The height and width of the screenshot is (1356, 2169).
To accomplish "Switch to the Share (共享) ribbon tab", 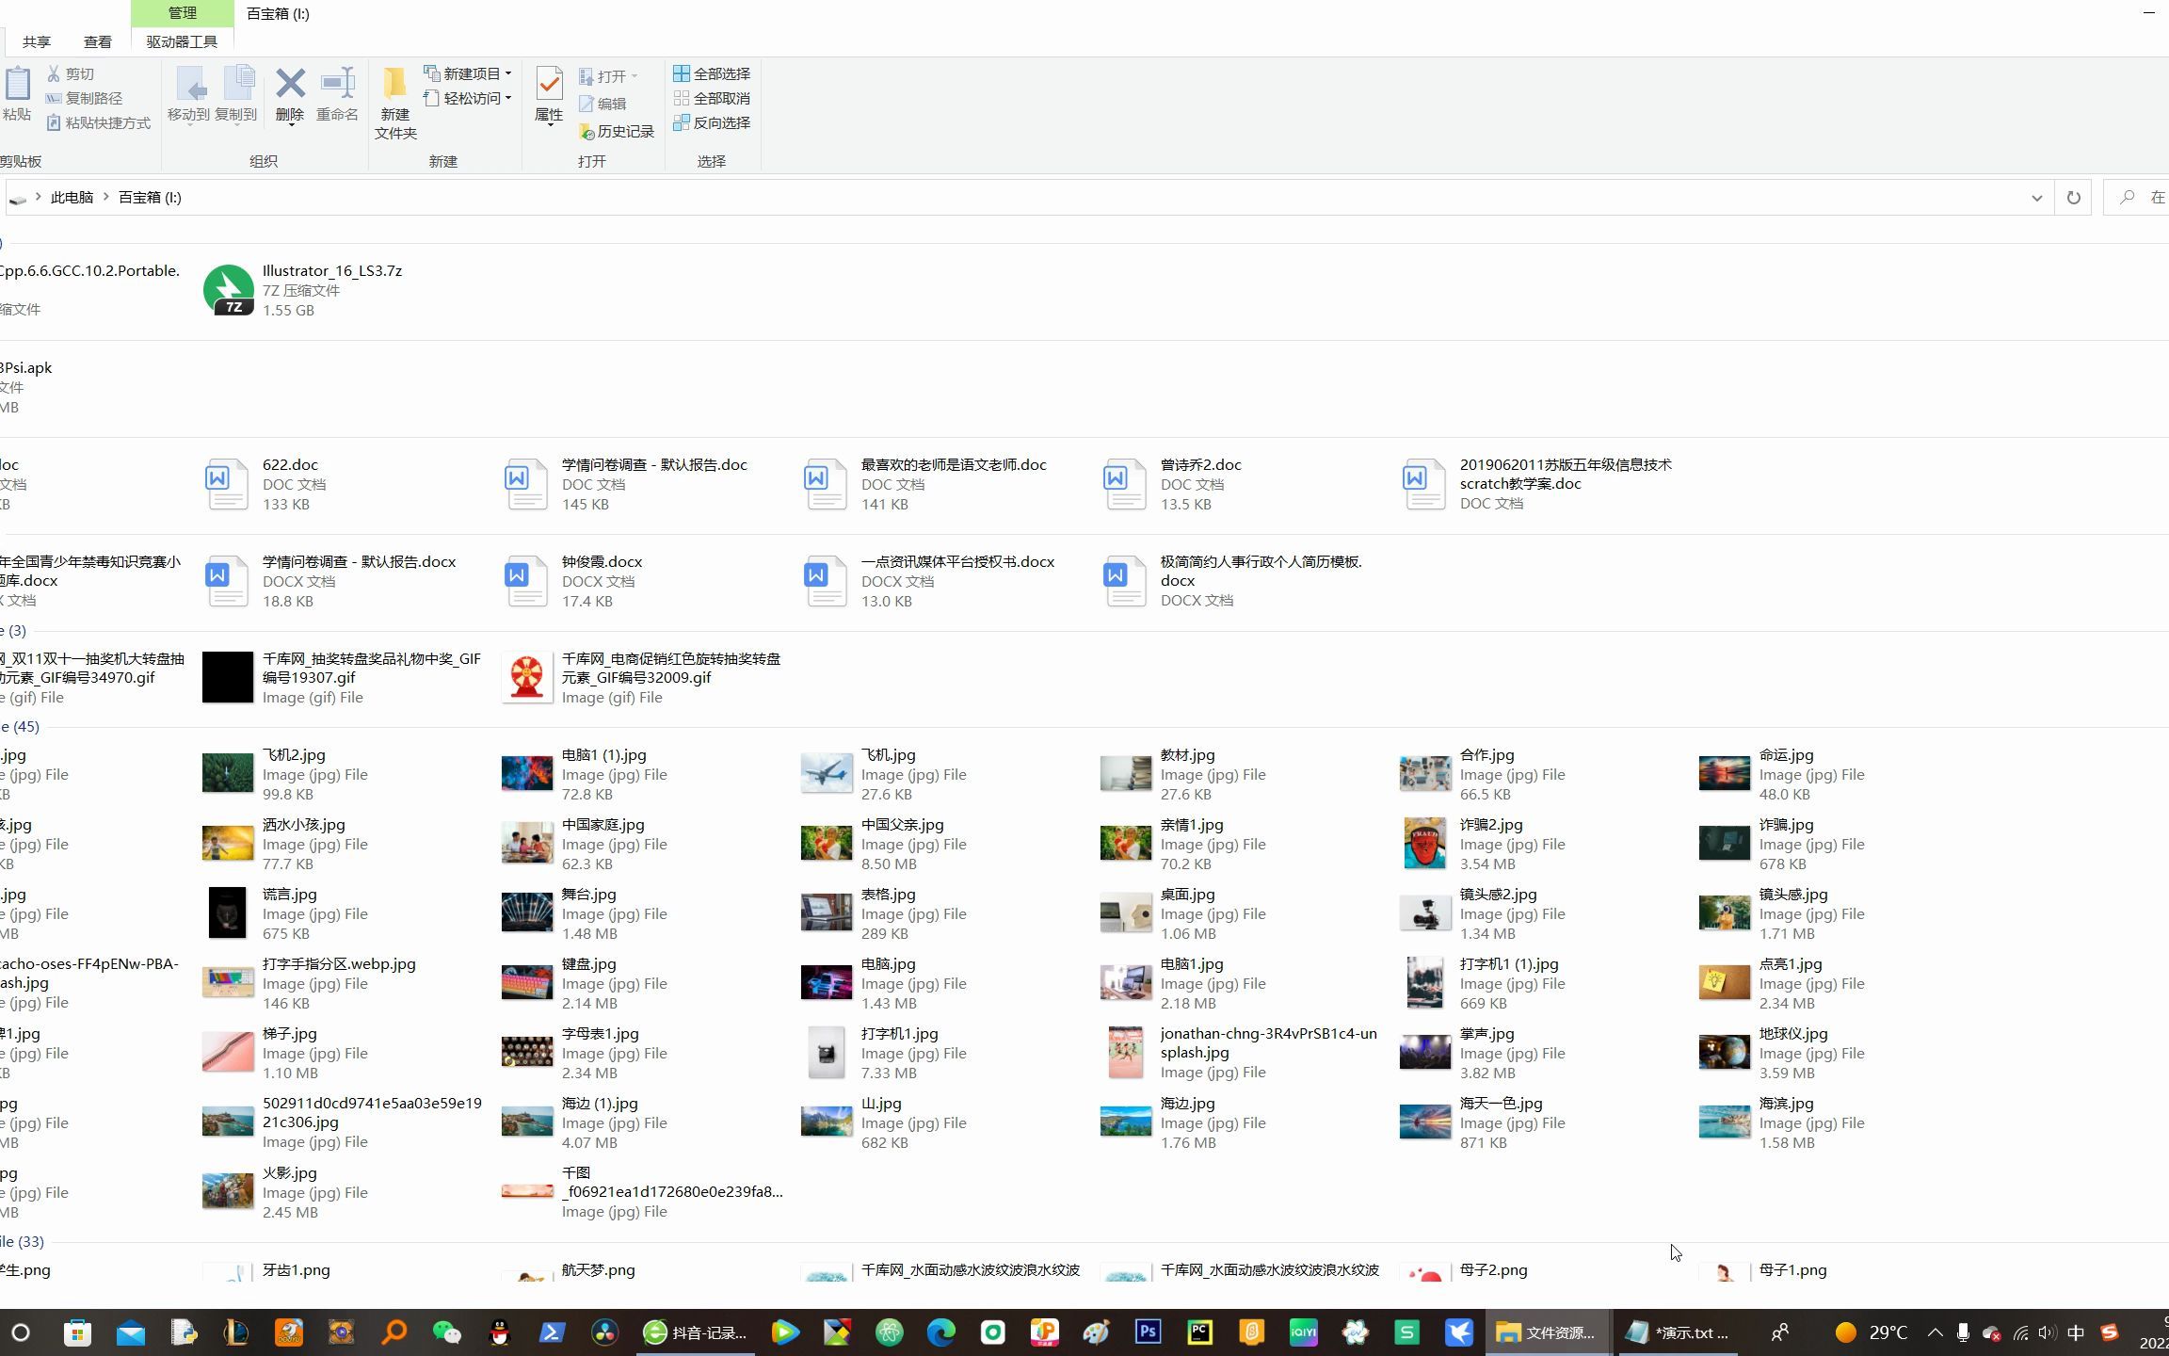I will [37, 41].
